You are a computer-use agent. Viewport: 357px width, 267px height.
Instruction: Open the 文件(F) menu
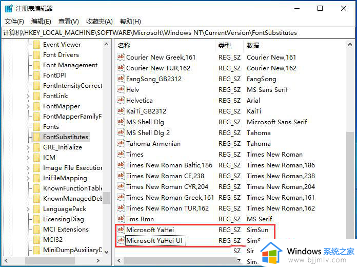click(14, 22)
